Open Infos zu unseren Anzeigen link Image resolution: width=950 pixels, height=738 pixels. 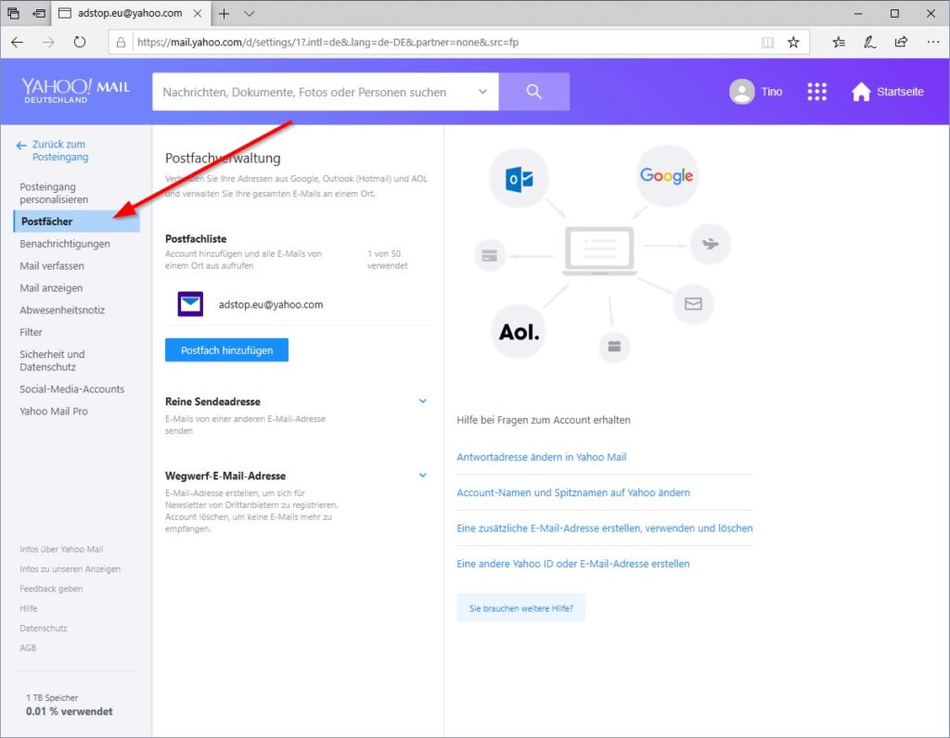coord(71,569)
